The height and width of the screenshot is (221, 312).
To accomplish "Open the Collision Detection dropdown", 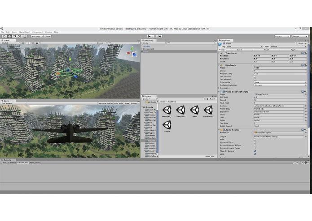I will click(280, 85).
